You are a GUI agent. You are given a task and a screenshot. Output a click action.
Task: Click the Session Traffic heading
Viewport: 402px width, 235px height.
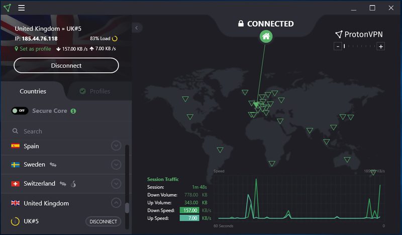click(163, 179)
